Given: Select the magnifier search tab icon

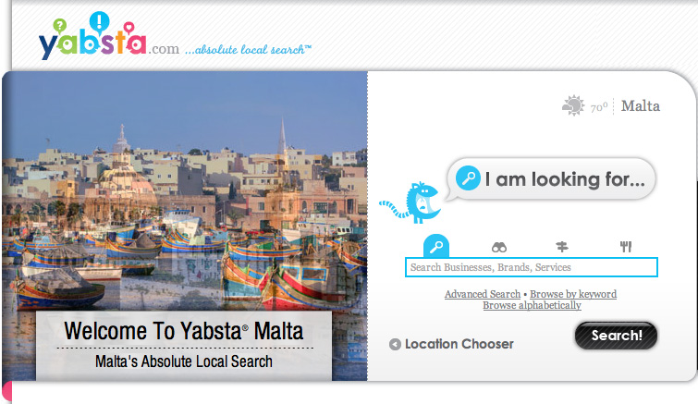Looking at the screenshot, I should [x=436, y=246].
